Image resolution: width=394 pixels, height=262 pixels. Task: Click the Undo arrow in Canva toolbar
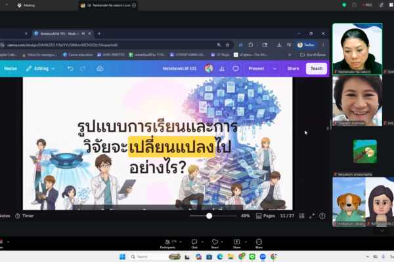point(70,68)
